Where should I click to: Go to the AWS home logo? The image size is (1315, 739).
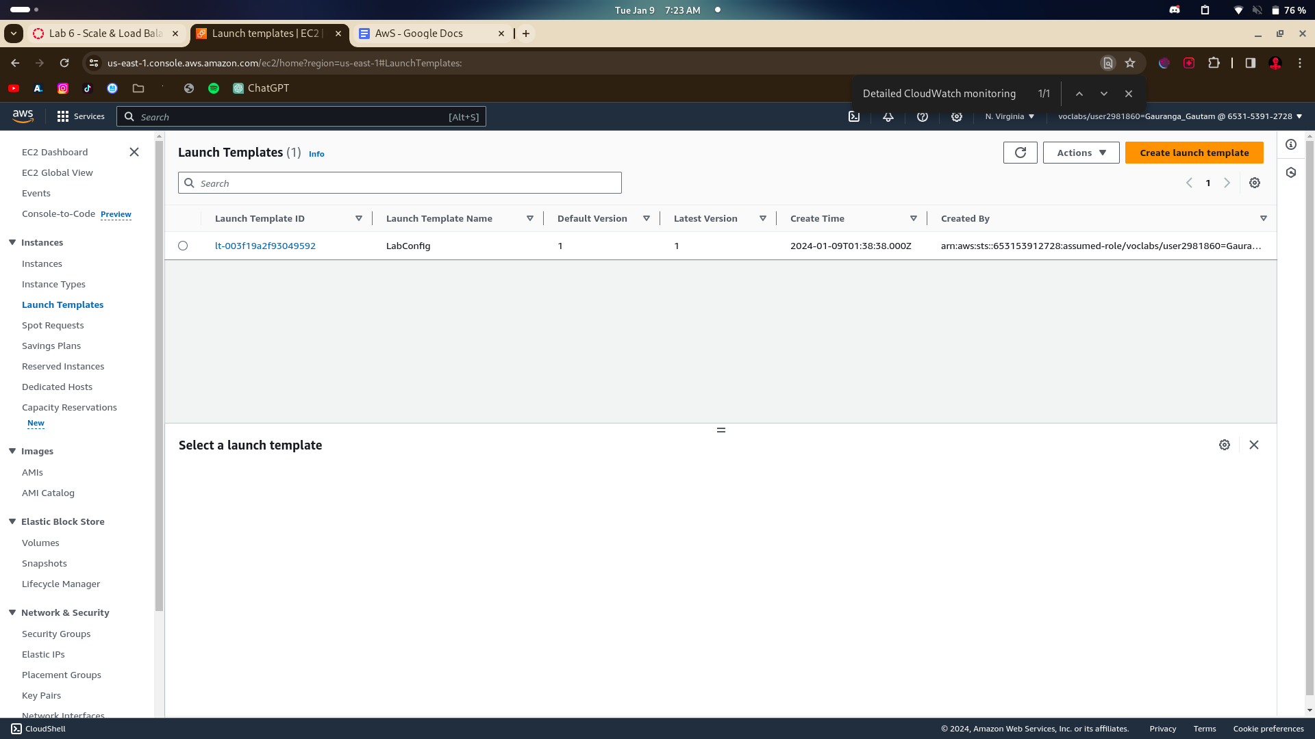point(23,116)
